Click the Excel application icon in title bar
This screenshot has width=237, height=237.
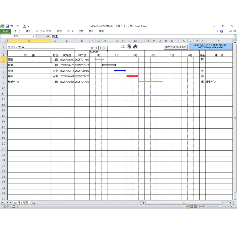point(2,26)
